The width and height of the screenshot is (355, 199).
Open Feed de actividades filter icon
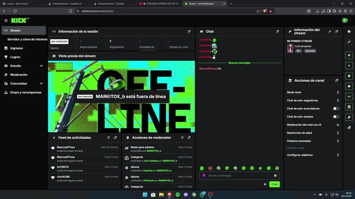click(x=108, y=138)
